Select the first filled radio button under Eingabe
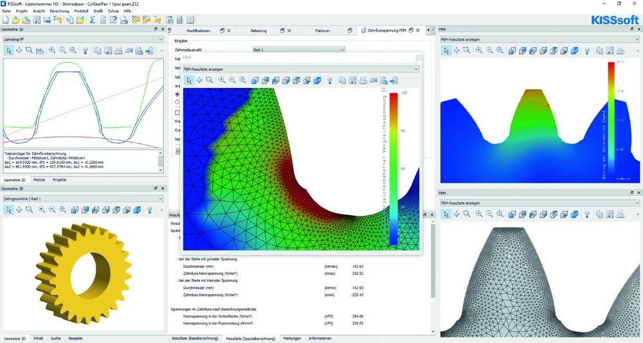 click(177, 94)
